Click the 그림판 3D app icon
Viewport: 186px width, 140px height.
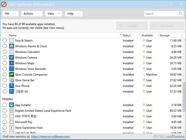pyautogui.click(x=11, y=91)
